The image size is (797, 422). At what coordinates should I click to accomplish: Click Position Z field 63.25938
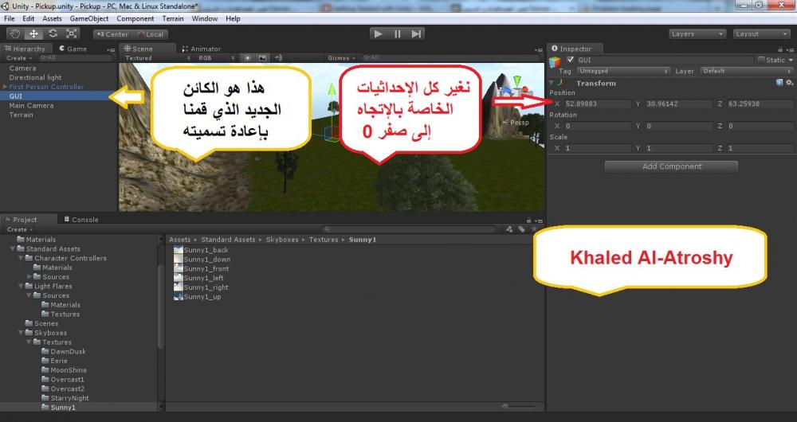(x=760, y=104)
